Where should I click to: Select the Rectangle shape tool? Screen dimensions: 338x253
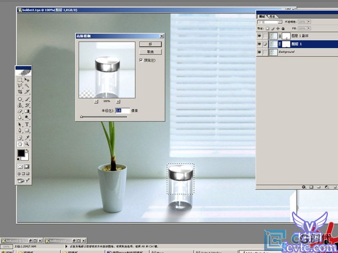pos(27,131)
